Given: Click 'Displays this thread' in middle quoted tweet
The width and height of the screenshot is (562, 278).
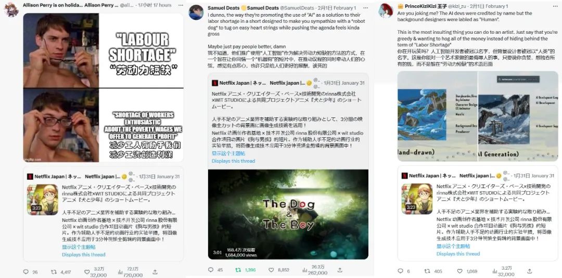Looking at the screenshot, I should pos(233,161).
